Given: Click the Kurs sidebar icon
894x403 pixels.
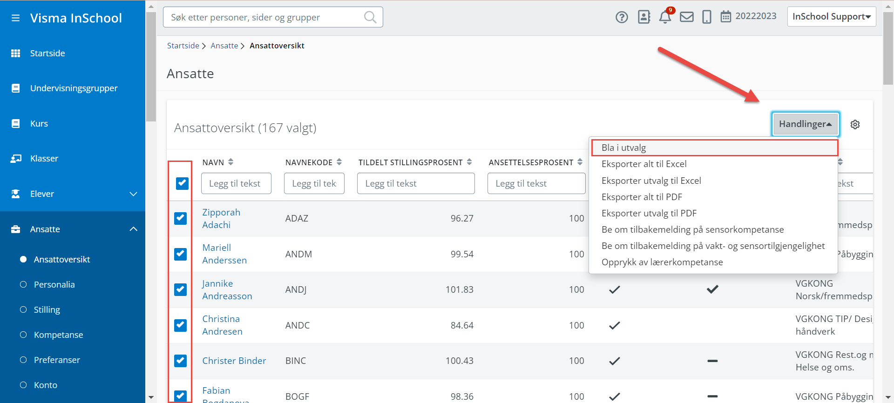Looking at the screenshot, I should point(15,123).
